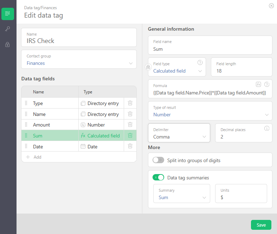Image resolution: width=277 pixels, height=234 pixels.
Task: Grab the drag handle of Amount row
Action: pyautogui.click(x=26, y=125)
